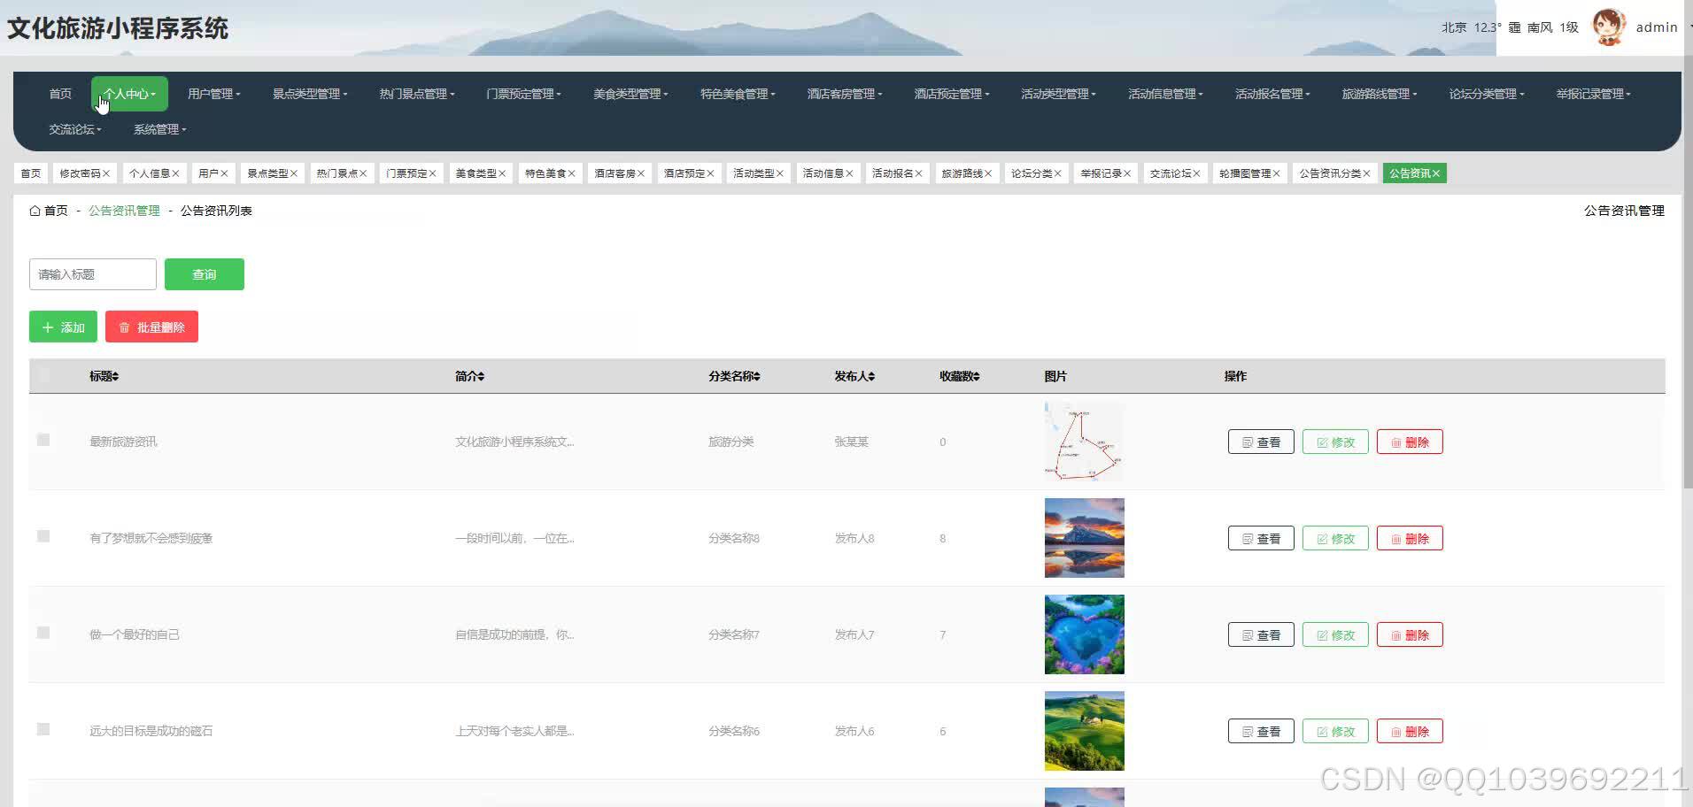Check the checkbox for 最新旅游资讯 row
The height and width of the screenshot is (807, 1693).
point(43,438)
